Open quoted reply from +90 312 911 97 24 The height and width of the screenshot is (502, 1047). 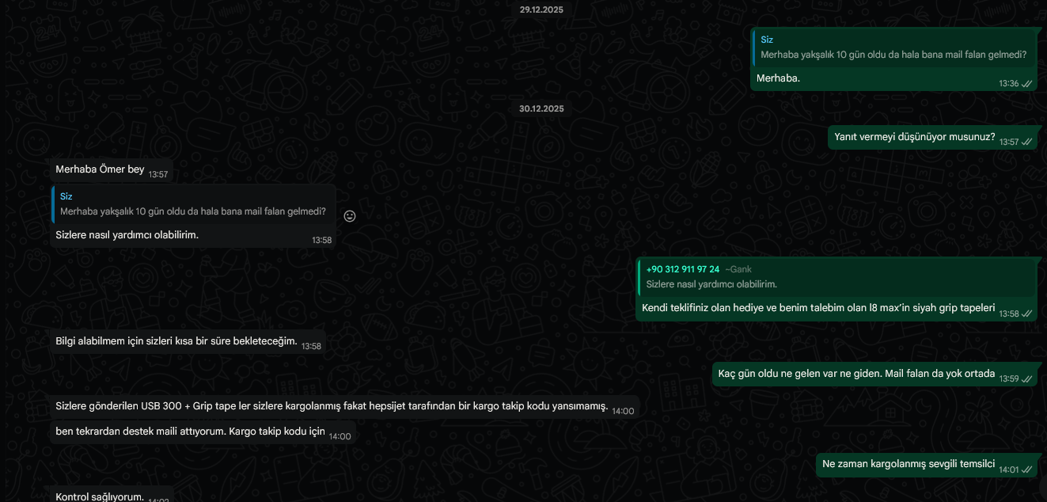(x=837, y=276)
